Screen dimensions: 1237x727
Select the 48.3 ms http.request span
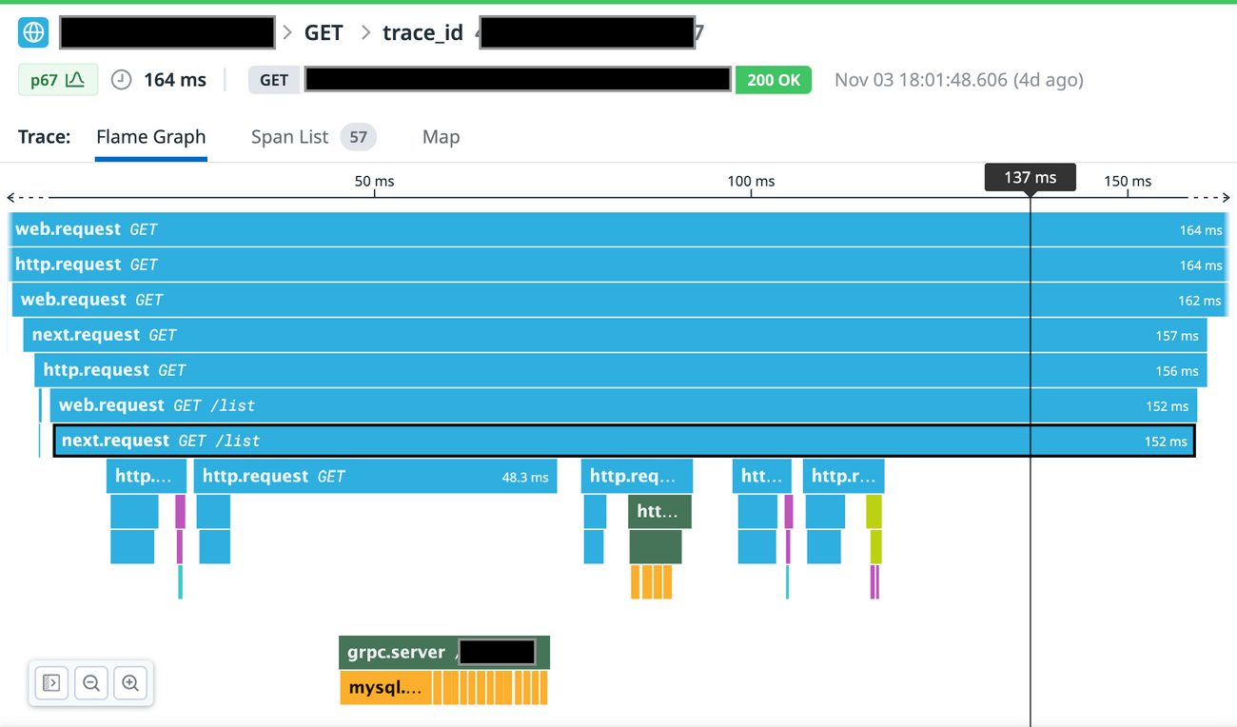[x=375, y=477]
